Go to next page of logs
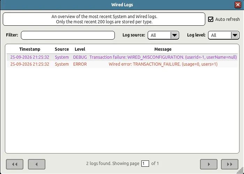The width and height of the screenshot is (244, 174). 209,164
